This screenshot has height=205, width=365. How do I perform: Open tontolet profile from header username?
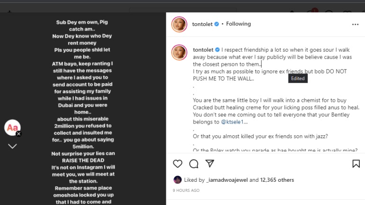pos(202,24)
